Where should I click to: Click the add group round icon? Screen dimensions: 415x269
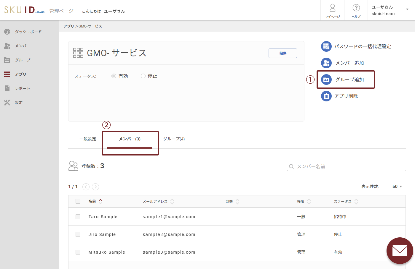click(x=326, y=80)
